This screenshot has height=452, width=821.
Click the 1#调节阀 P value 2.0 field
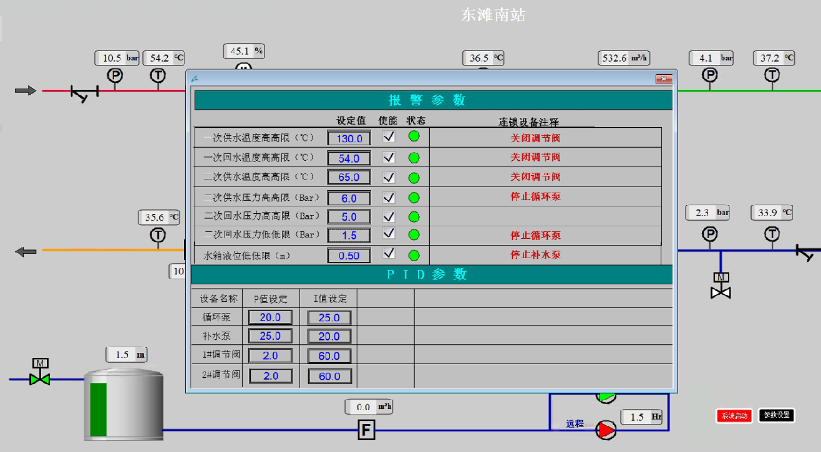[270, 356]
